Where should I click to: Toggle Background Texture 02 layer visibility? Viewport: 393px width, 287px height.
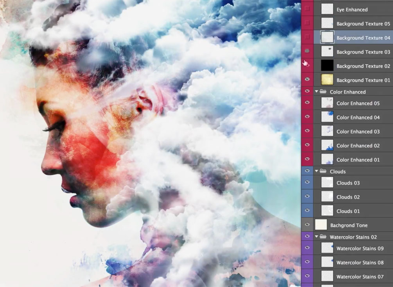click(307, 65)
